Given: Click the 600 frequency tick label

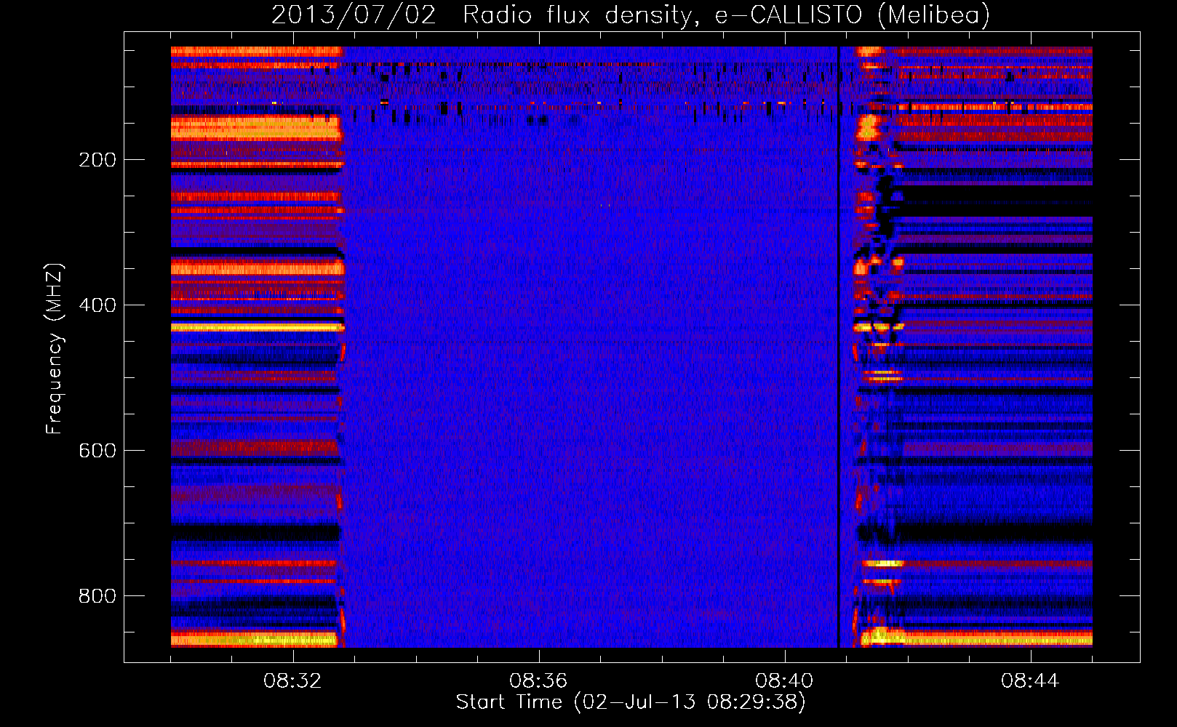Looking at the screenshot, I should [x=97, y=451].
